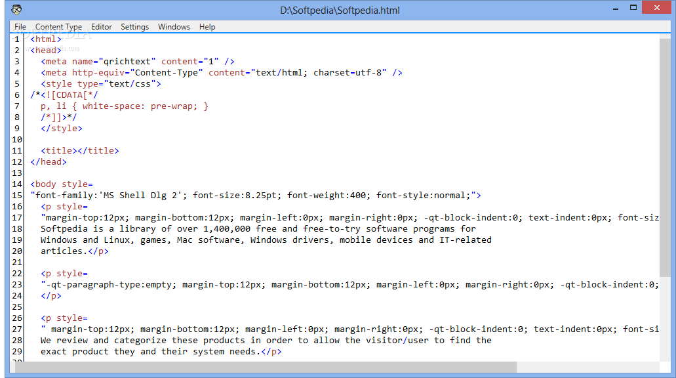Open the Editor menu
This screenshot has height=378, width=676.
(102, 27)
